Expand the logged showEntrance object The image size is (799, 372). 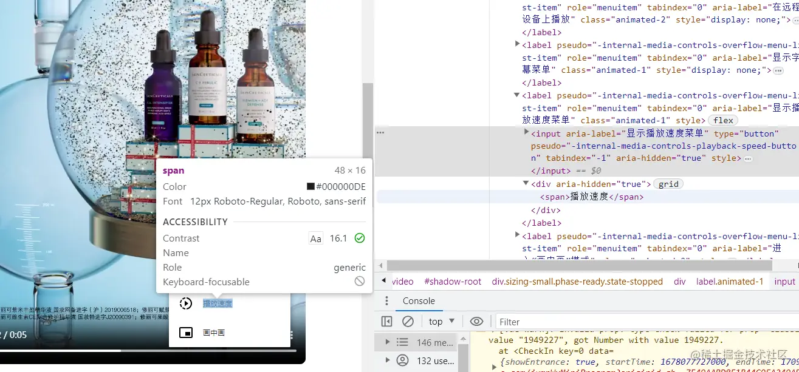click(x=494, y=367)
